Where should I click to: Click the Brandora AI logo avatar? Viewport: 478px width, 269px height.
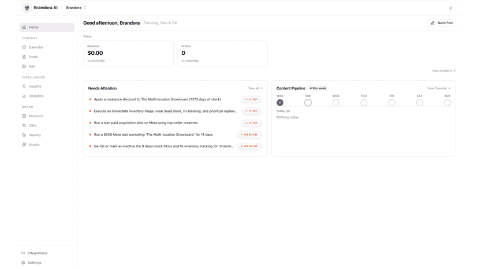(x=27, y=8)
